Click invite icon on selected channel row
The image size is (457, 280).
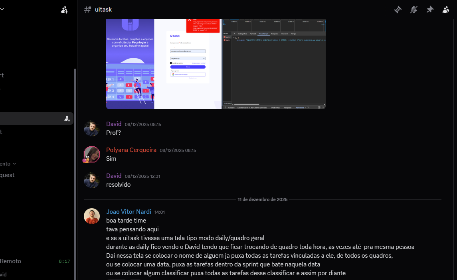click(67, 118)
